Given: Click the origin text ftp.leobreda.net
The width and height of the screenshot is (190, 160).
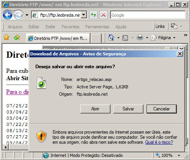Looking at the screenshot, I should pyautogui.click(x=92, y=94).
